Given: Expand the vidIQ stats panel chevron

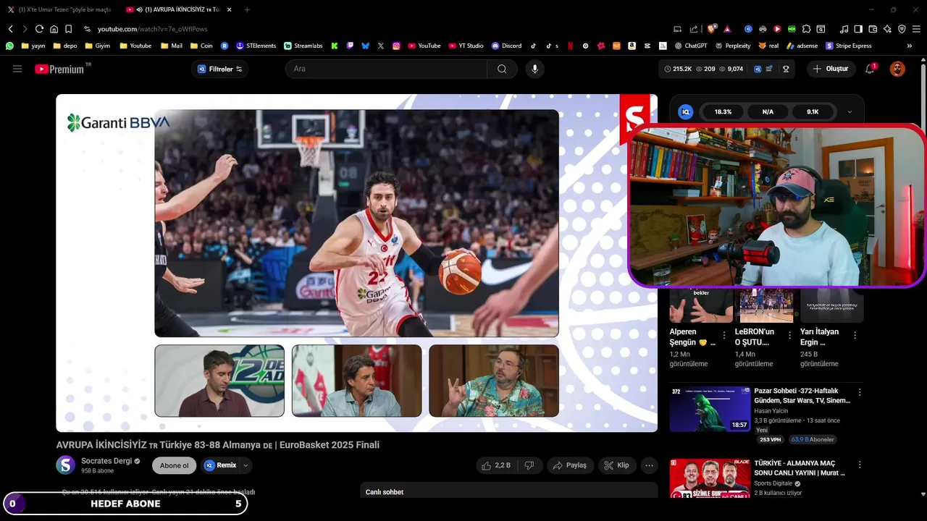Looking at the screenshot, I should click(x=850, y=112).
